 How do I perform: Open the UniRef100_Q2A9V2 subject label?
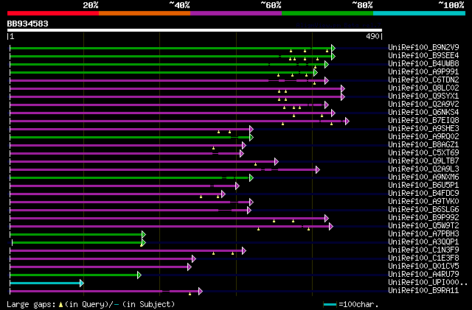423,105
